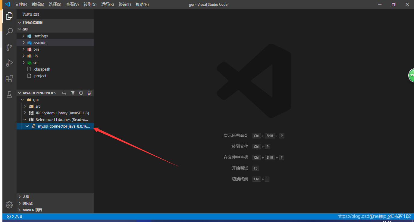Image resolution: width=414 pixels, height=222 pixels.
Task: Click the Java Dependencies link-with-editor icon
Action: [64, 93]
